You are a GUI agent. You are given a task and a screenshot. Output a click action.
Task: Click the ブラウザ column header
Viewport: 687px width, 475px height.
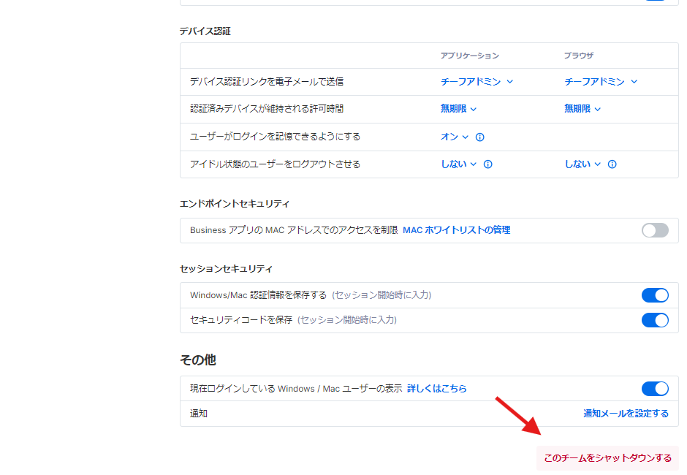[579, 56]
